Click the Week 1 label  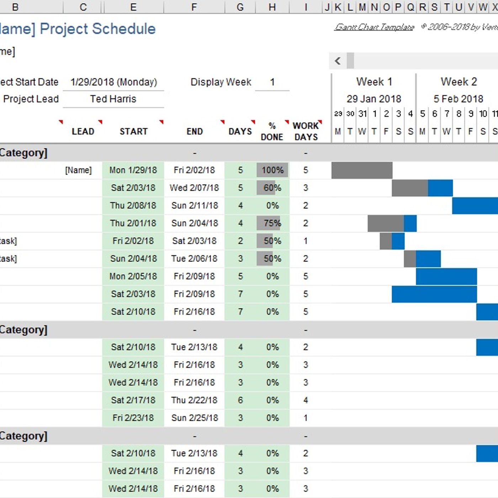374,82
